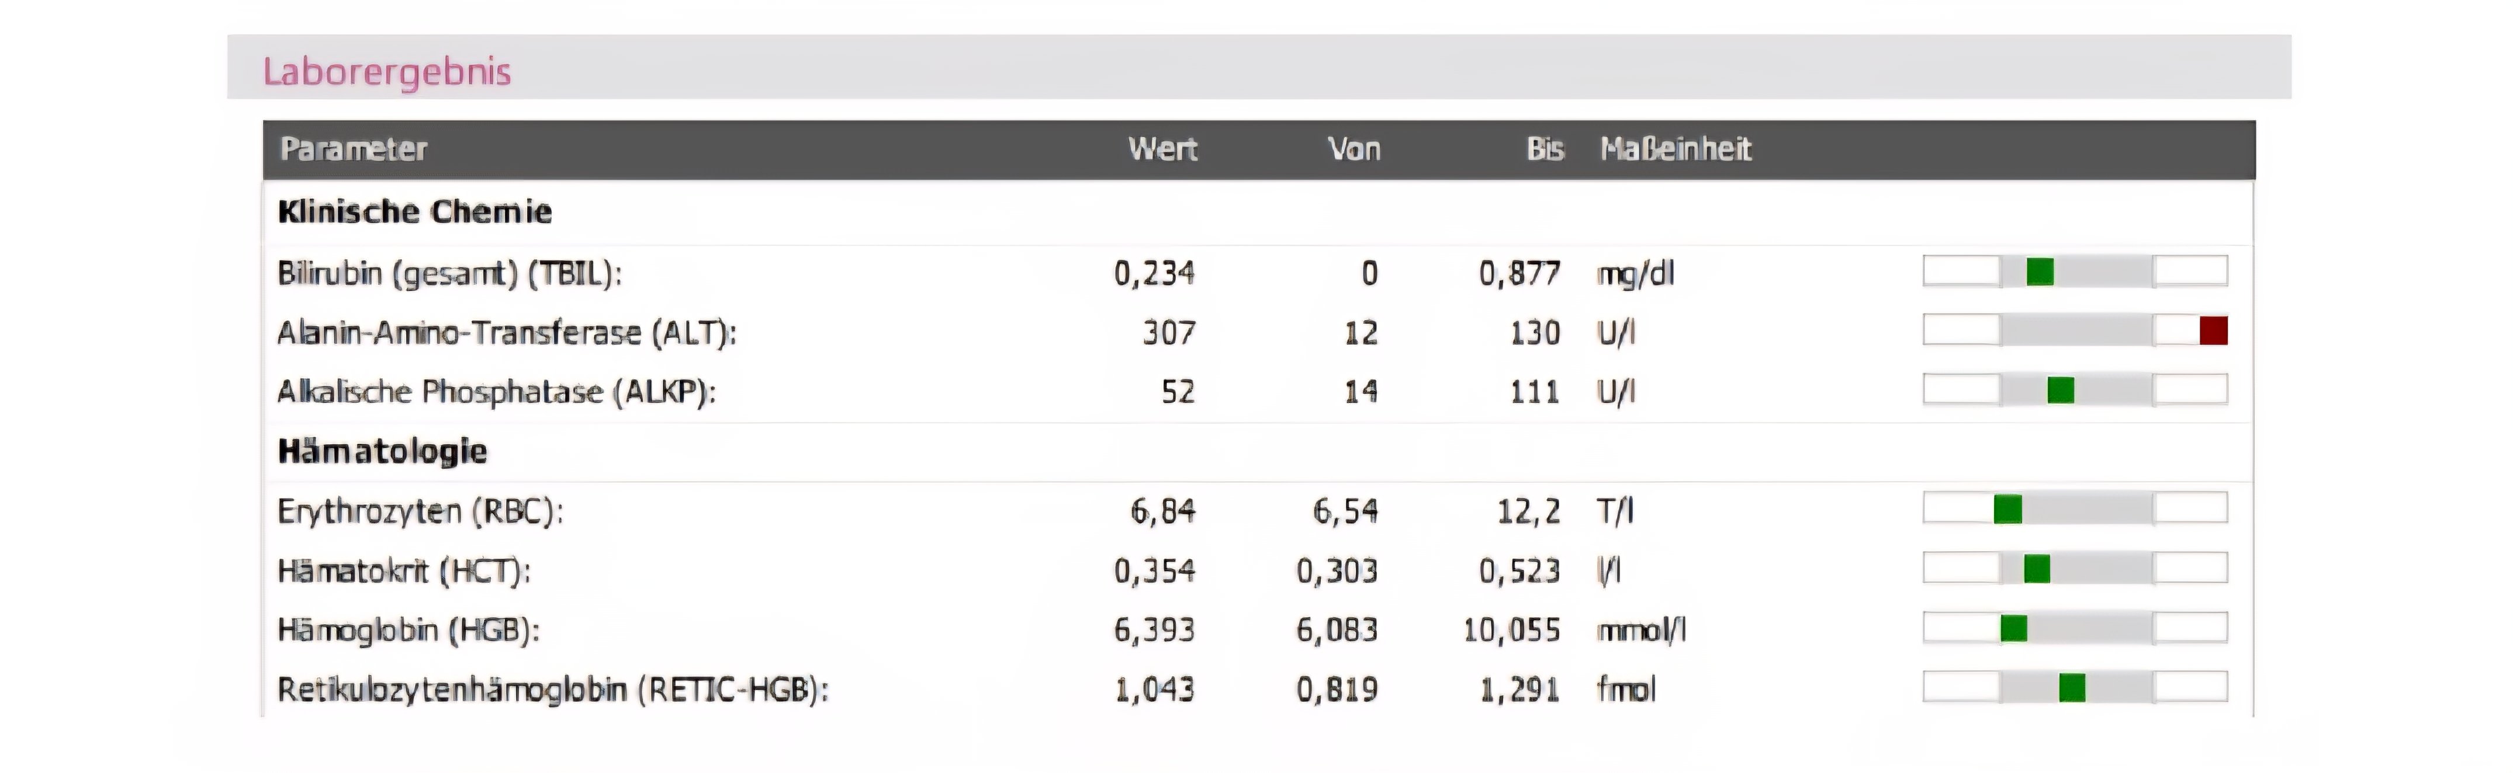This screenshot has width=2513, height=773.
Task: Click the ALT value 307
Action: (x=1169, y=333)
